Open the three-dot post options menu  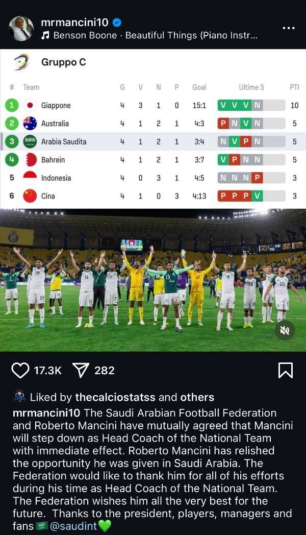pos(288,28)
